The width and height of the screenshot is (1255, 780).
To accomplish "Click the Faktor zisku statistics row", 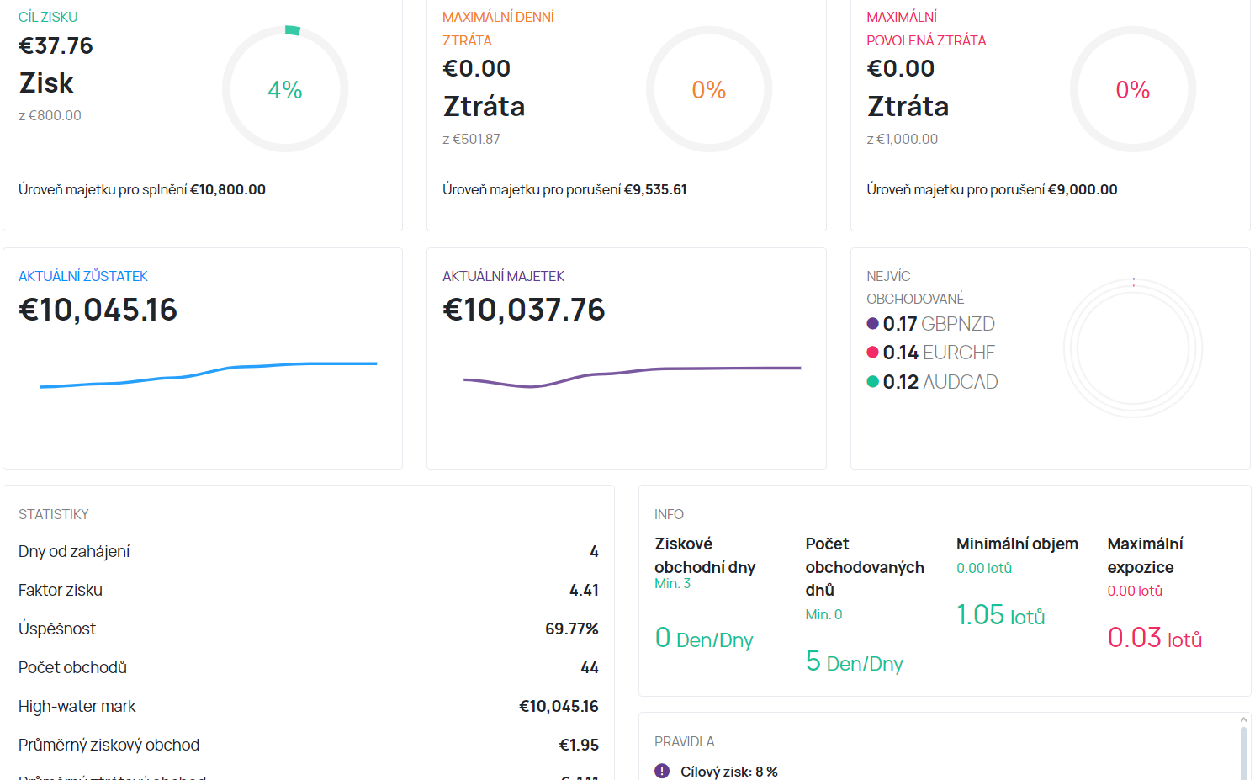I will pos(308,590).
